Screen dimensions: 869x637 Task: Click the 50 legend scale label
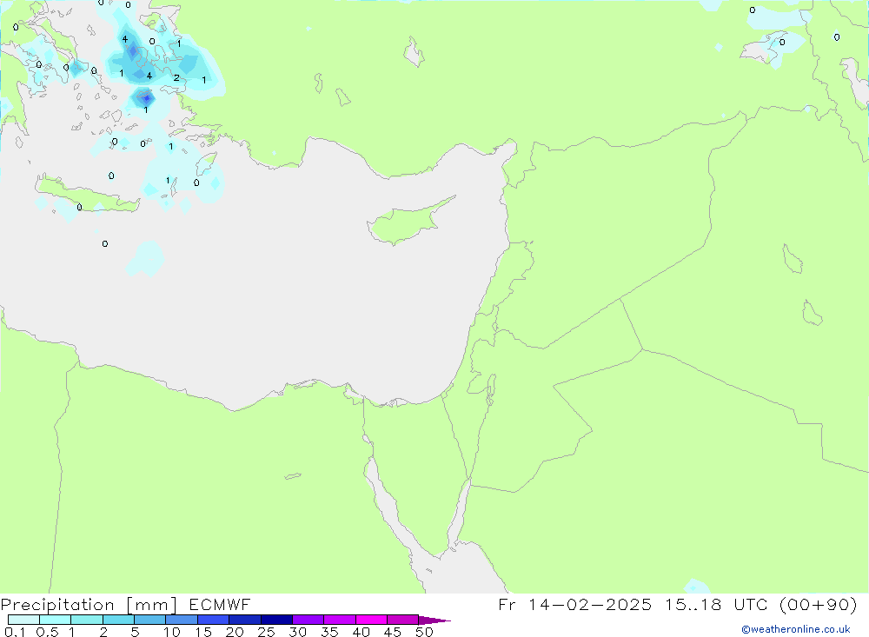click(x=424, y=632)
